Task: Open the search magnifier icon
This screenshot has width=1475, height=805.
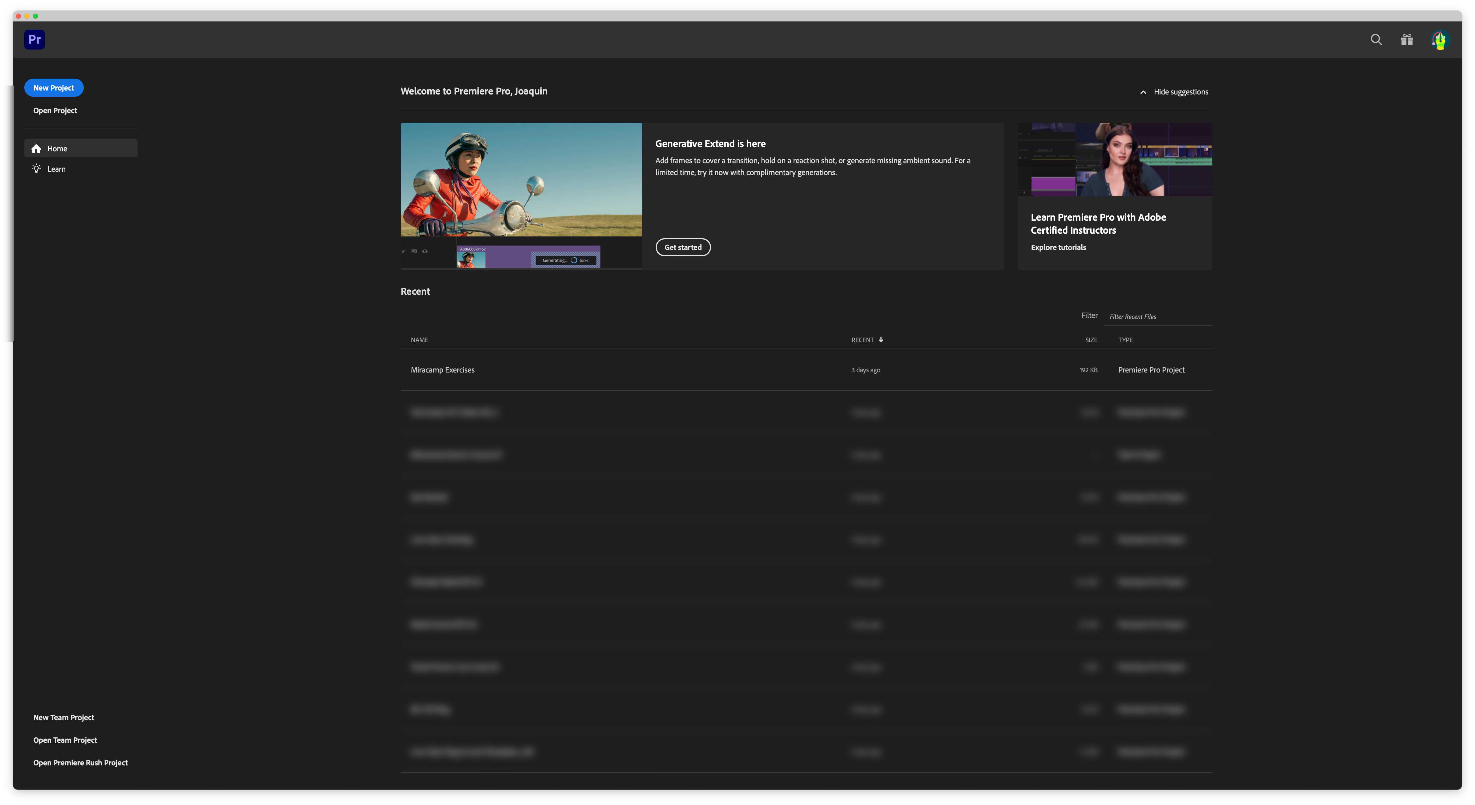Action: (x=1376, y=40)
